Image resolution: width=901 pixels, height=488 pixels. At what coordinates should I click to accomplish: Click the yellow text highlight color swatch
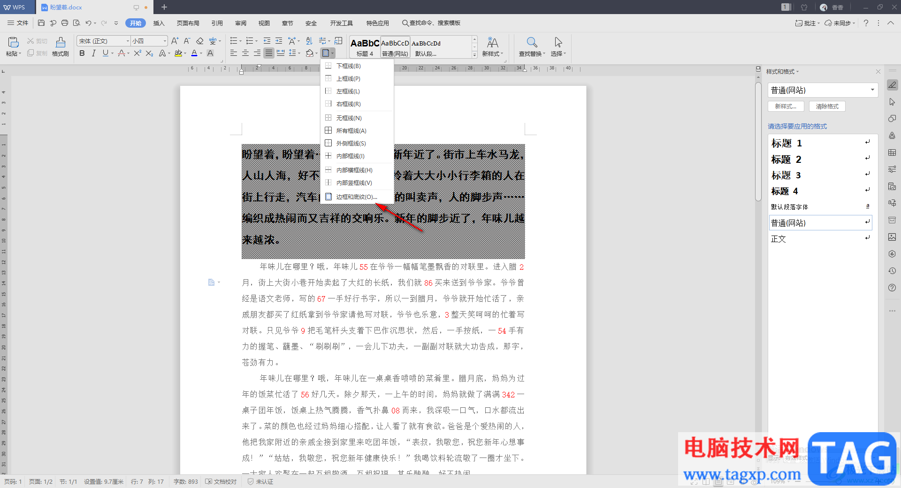click(178, 53)
